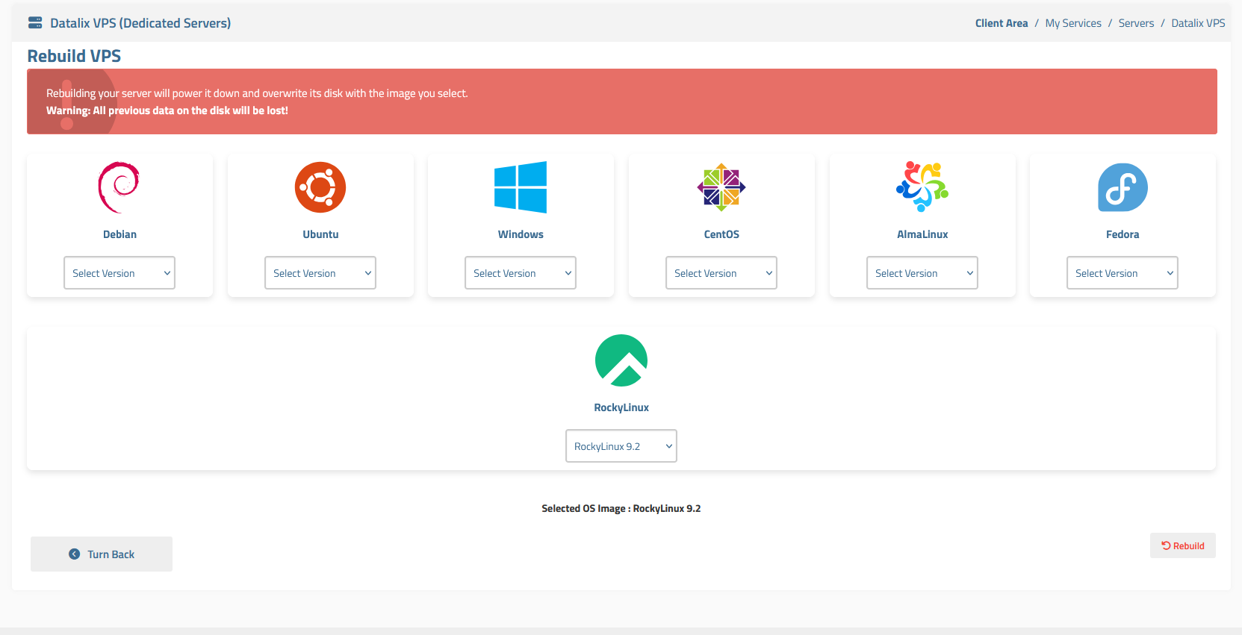Screen dimensions: 1242x635
Task: Go to My Services breadcrumb link
Action: (1073, 23)
